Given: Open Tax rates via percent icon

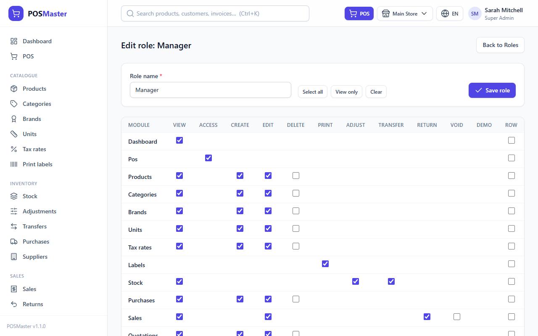Looking at the screenshot, I should [x=14, y=149].
